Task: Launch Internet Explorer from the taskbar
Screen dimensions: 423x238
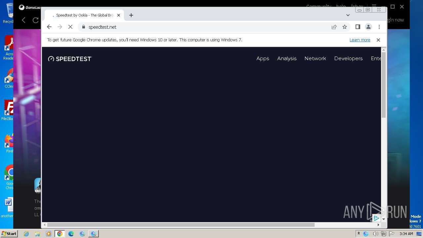Action: (x=26, y=234)
